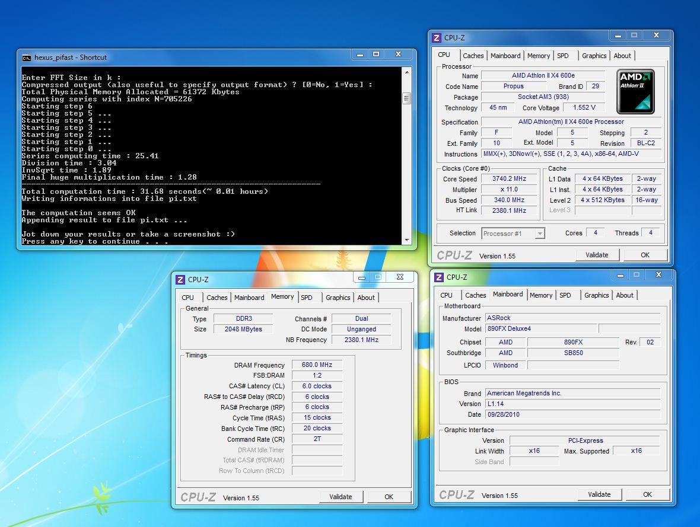
Task: Close the Memory CPU-Z window
Action: point(400,277)
